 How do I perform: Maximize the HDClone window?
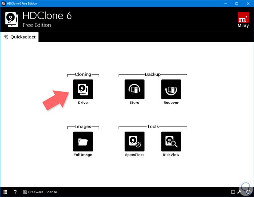click(x=237, y=4)
